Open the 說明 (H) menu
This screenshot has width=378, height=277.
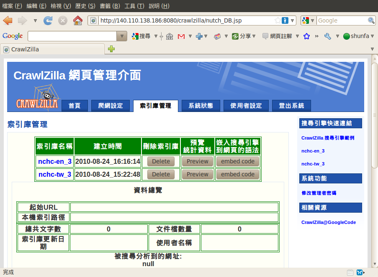click(159, 6)
